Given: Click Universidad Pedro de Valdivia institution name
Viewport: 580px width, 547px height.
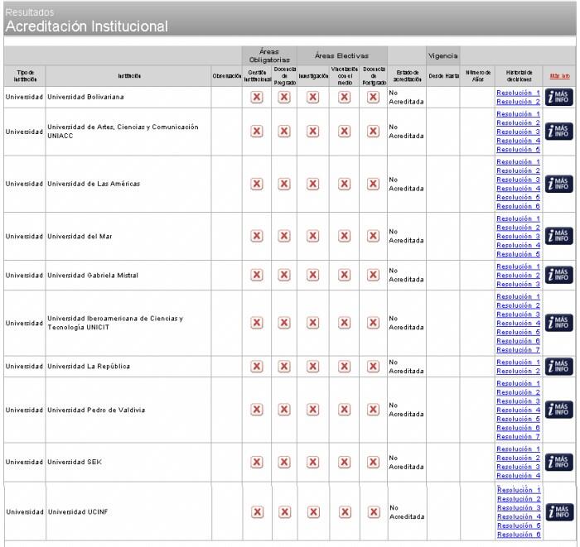Looking at the screenshot, I should (x=96, y=410).
